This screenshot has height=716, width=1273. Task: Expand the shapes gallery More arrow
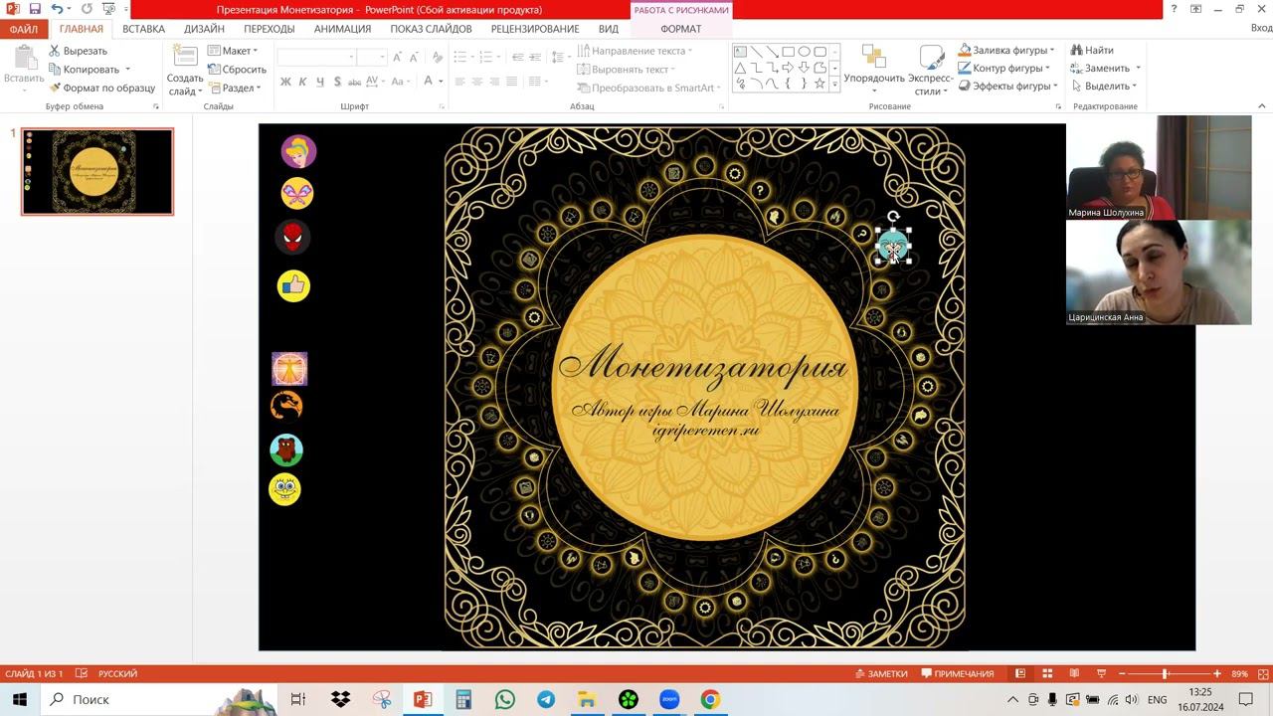pyautogui.click(x=835, y=87)
